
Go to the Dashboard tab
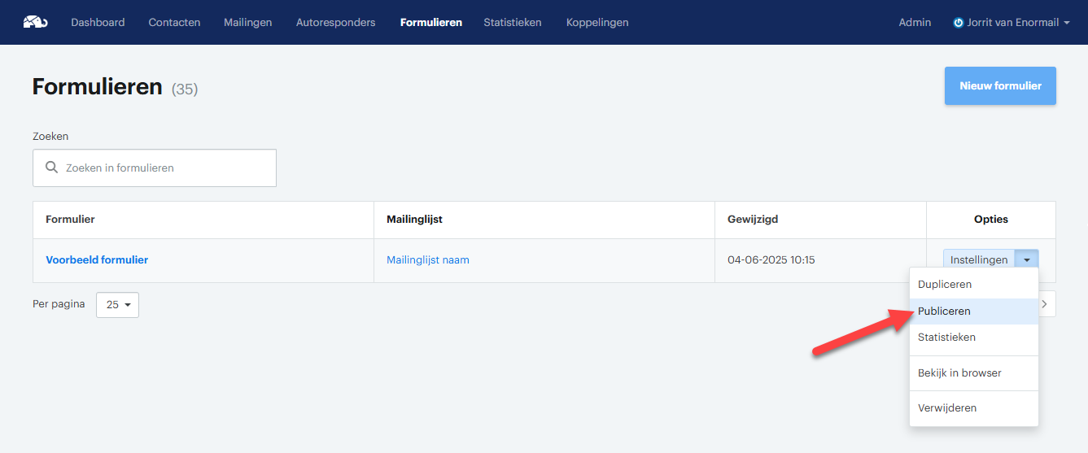98,23
